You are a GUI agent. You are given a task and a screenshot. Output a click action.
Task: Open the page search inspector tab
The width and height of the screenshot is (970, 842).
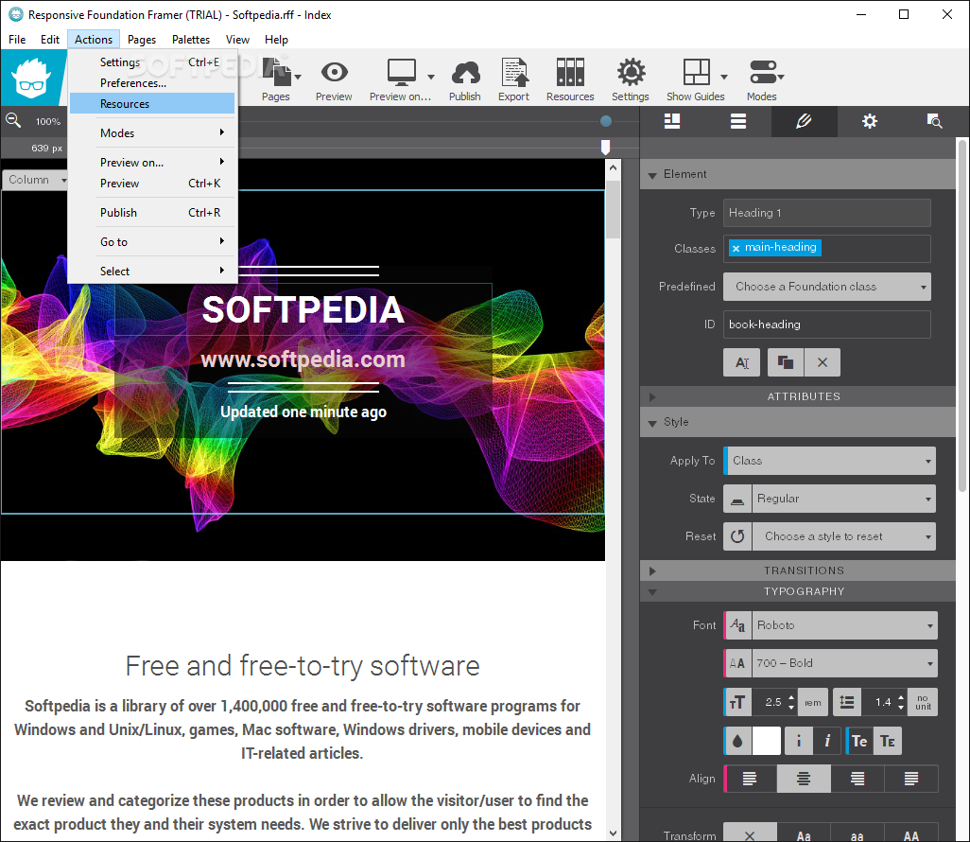click(x=934, y=121)
